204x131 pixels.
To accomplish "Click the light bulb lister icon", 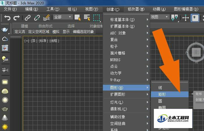I will point(5,59).
